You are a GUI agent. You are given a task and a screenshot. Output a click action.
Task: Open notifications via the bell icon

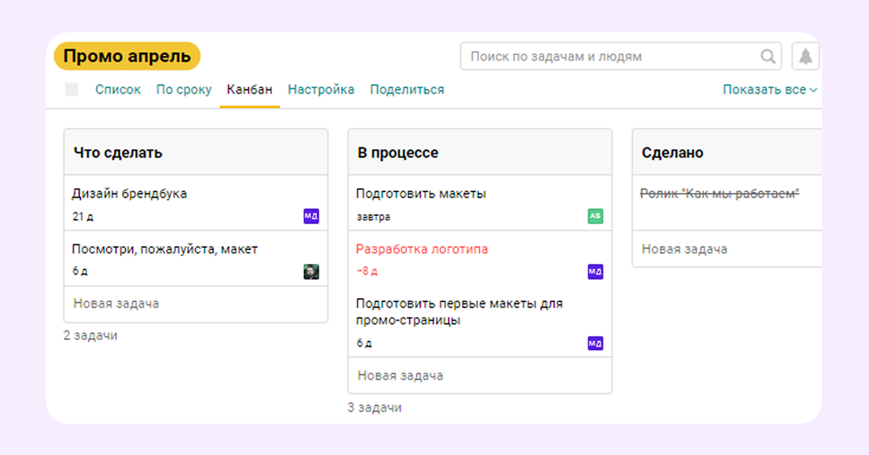[806, 56]
